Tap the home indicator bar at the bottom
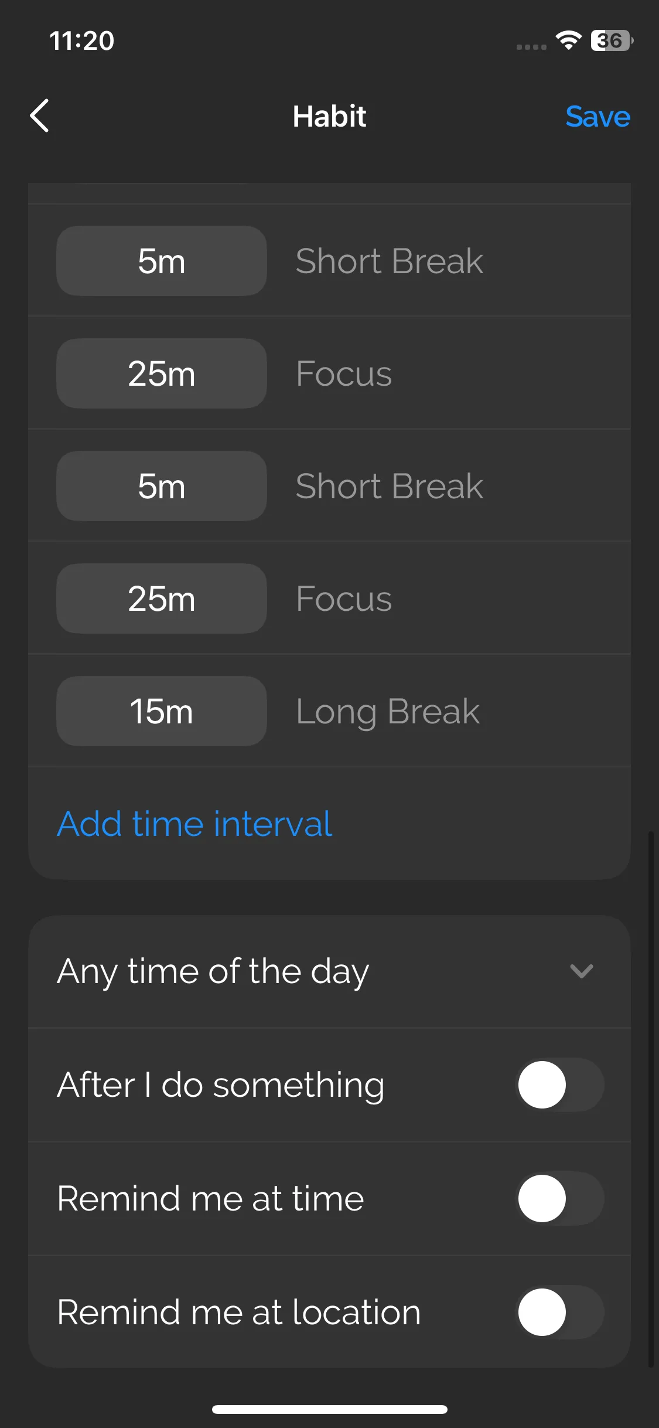 [x=329, y=1409]
